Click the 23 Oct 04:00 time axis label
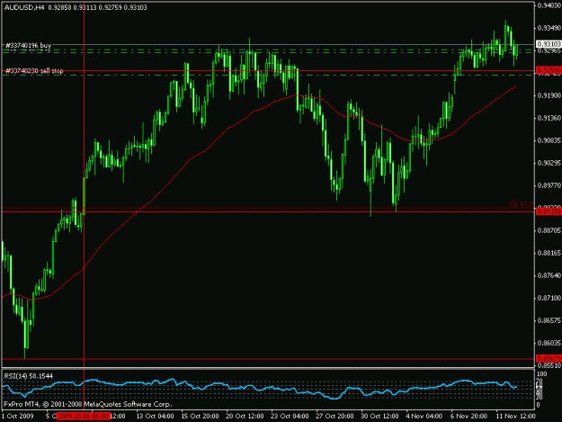562x422 pixels. tap(290, 416)
